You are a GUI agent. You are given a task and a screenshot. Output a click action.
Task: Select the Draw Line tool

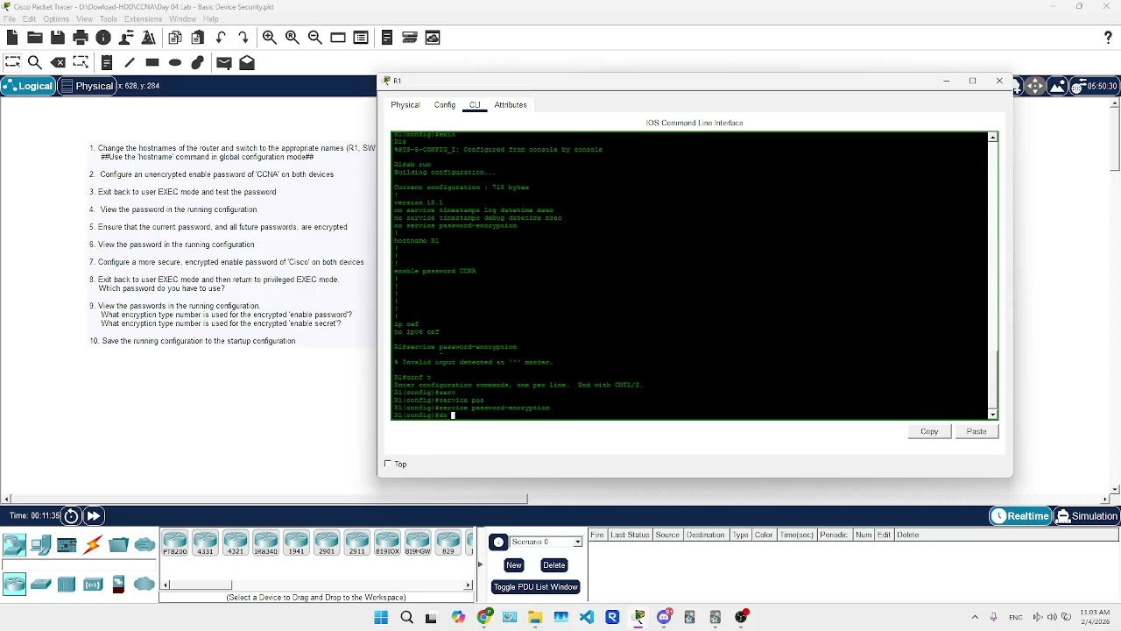(130, 62)
